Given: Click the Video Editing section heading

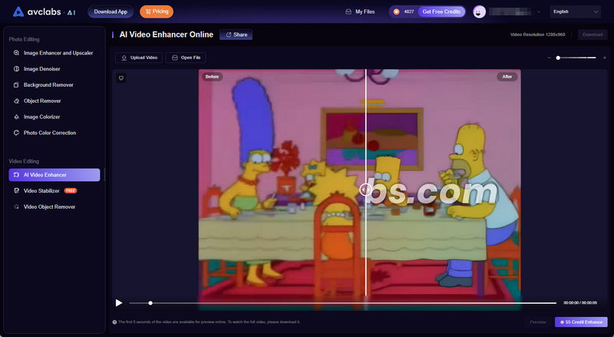Looking at the screenshot, I should point(24,161).
